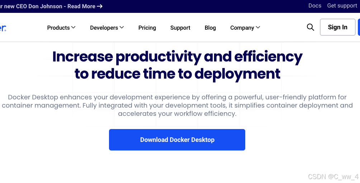360x183 pixels.
Task: Click the Sign In button
Action: point(338,27)
